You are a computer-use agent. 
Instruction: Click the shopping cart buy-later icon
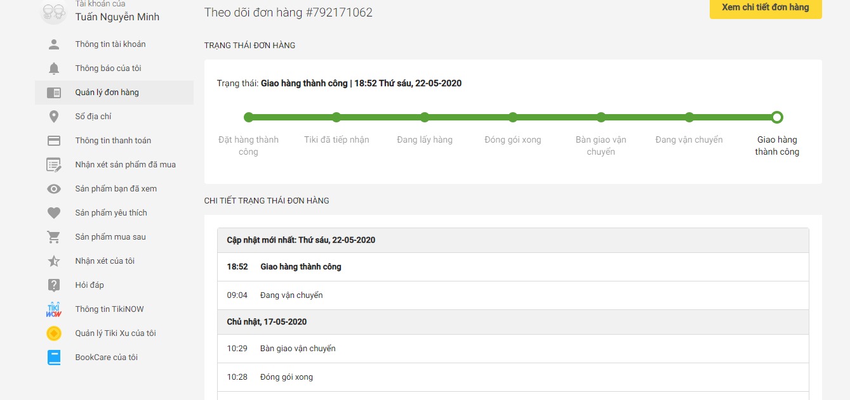point(54,237)
